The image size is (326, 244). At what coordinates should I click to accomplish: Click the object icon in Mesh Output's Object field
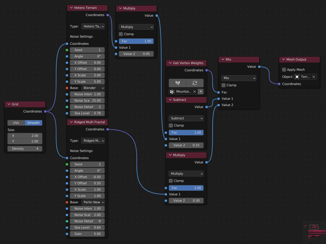pyautogui.click(x=297, y=77)
